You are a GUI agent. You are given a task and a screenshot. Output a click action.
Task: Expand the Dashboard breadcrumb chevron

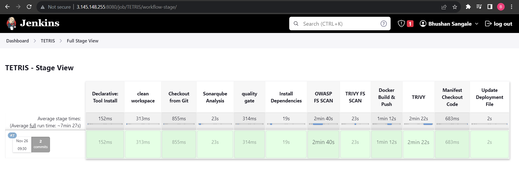click(35, 41)
